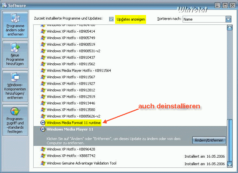Minimize the Software window
238x173 pixels.
click(x=217, y=6)
